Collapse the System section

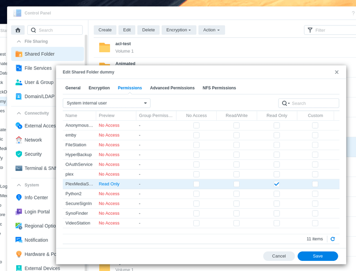click(x=19, y=185)
